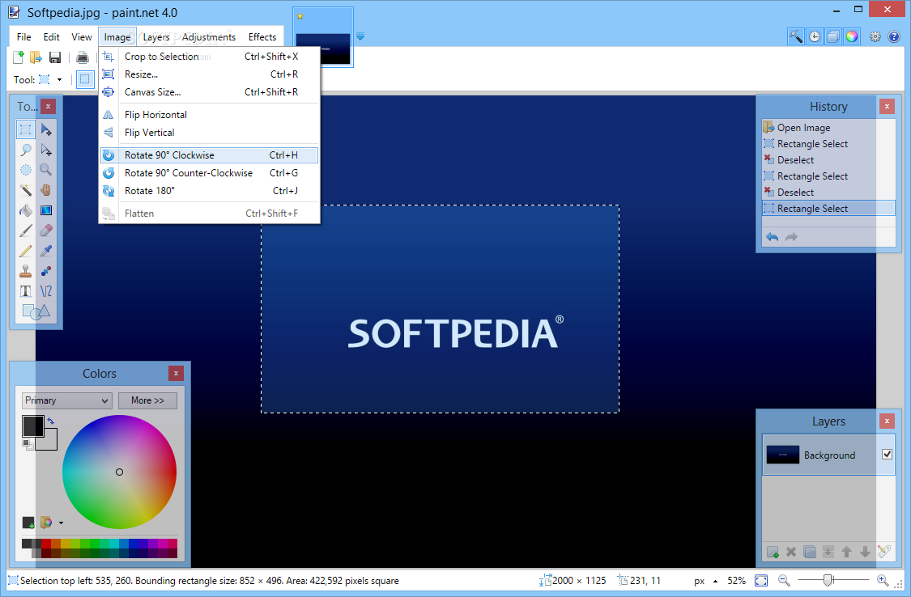Click Zoom out magnifier in status bar
Viewport: 911px width, 597px height.
click(x=784, y=580)
